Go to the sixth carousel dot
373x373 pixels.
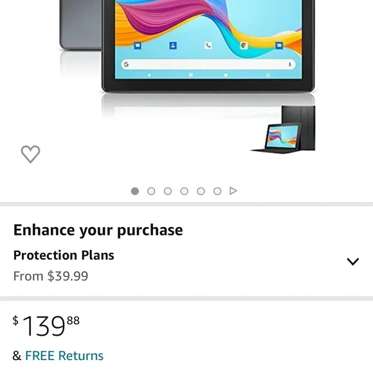pyautogui.click(x=217, y=191)
